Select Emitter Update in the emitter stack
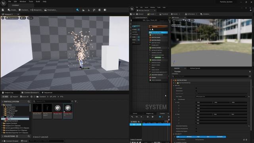The image size is (254, 143). pos(158,40)
